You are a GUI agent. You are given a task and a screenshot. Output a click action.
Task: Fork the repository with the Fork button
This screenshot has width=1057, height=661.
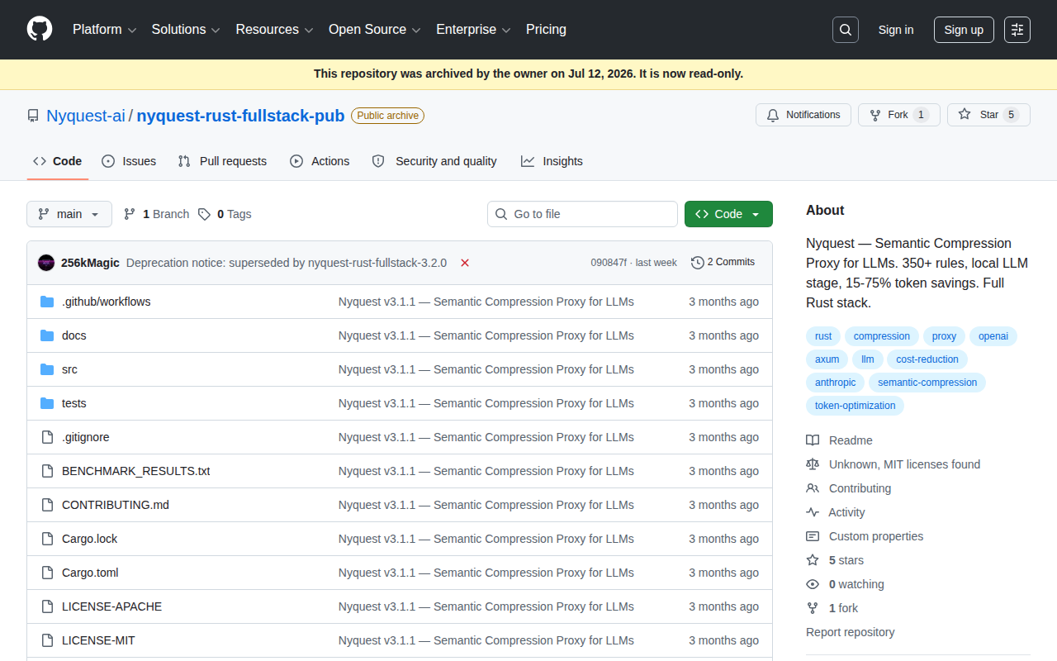tap(898, 115)
